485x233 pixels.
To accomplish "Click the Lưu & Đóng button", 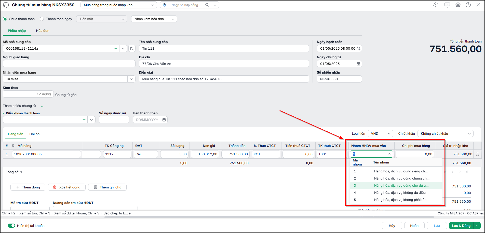I will (461, 226).
